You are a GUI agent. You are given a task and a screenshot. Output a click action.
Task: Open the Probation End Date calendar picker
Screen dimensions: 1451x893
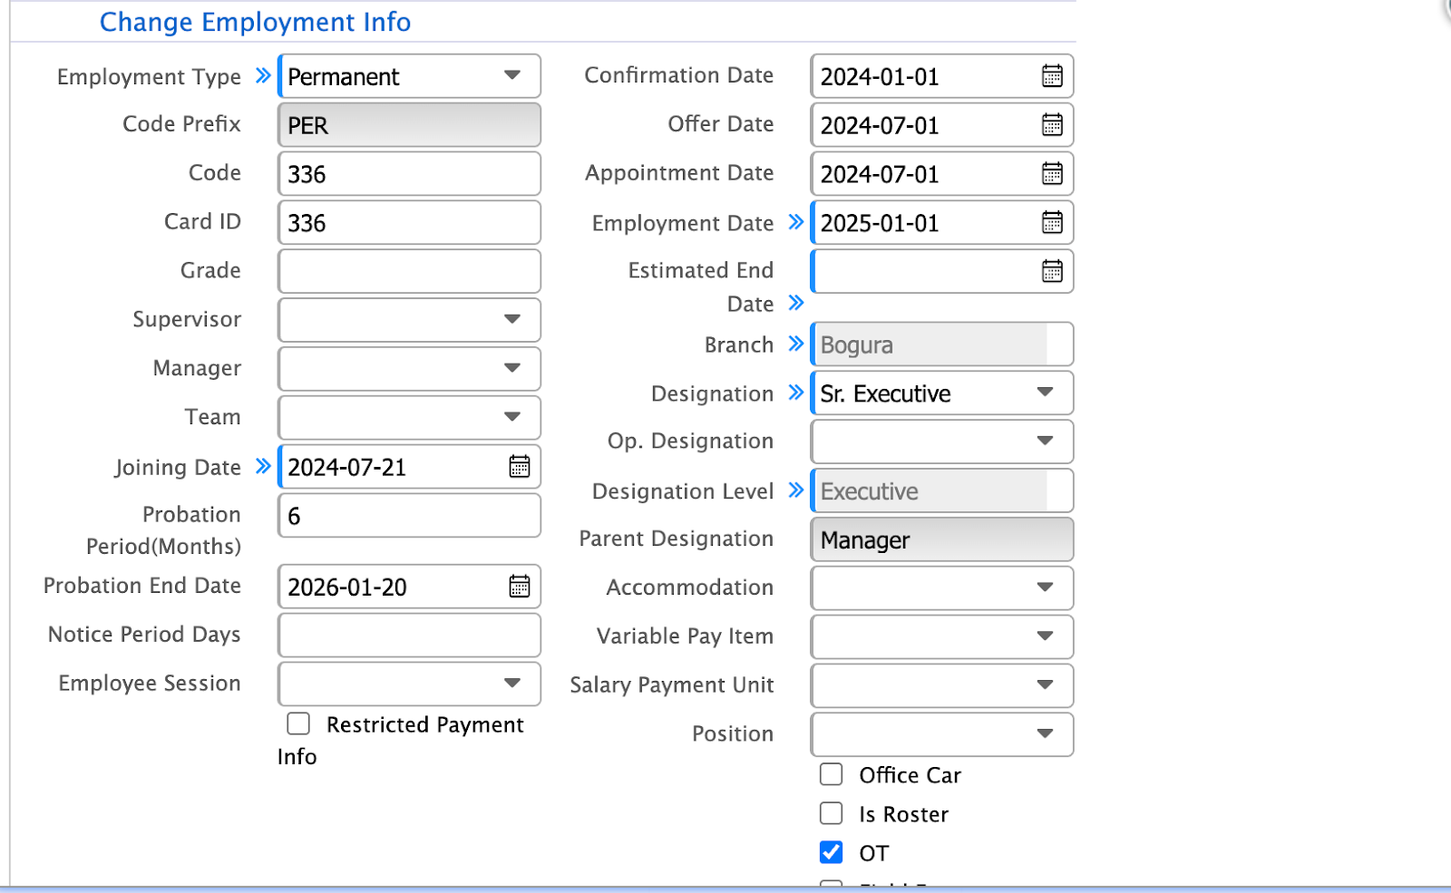tap(519, 587)
